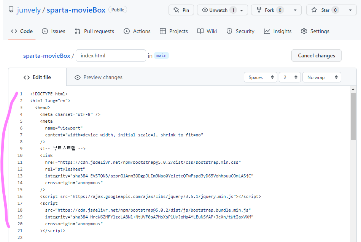This screenshot has width=361, height=242.
Task: Click the closing ></script> line
Action: [53, 231]
